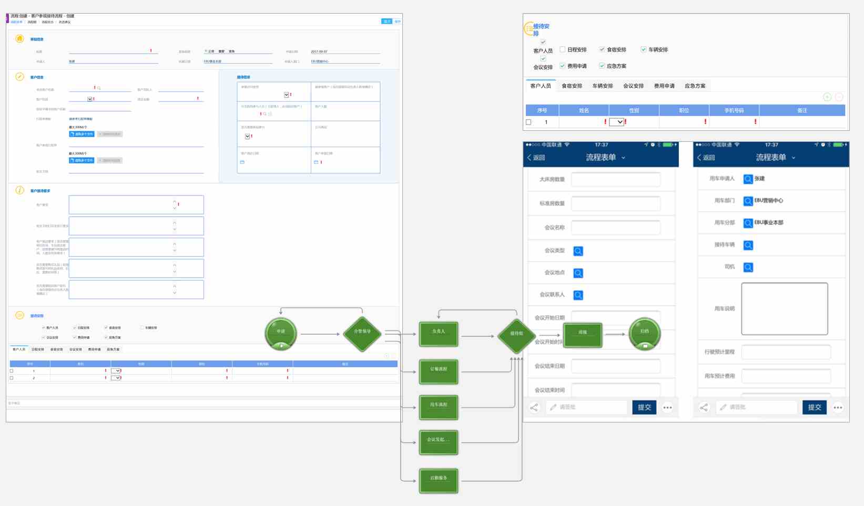Switch to the 食宿安排 tab
This screenshot has height=506, width=864.
(572, 86)
